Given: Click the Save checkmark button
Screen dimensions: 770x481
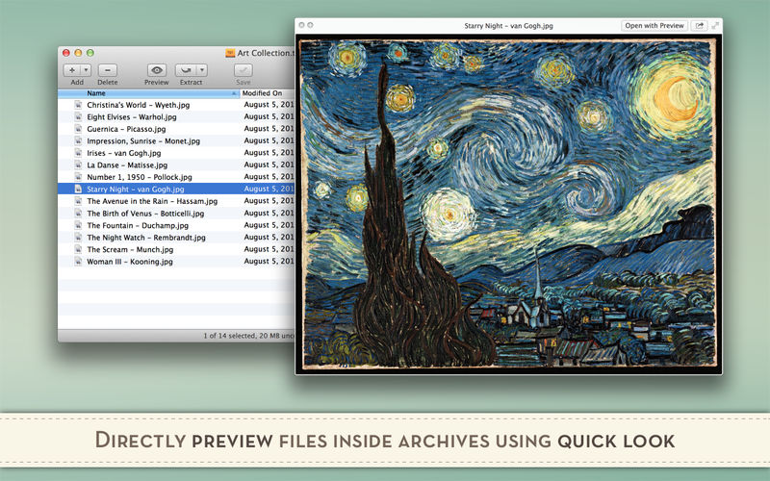Looking at the screenshot, I should click(244, 70).
